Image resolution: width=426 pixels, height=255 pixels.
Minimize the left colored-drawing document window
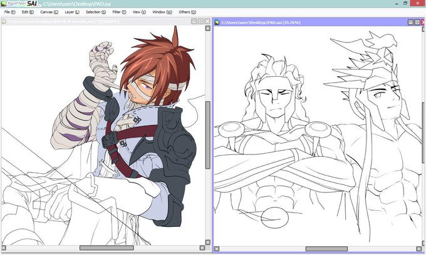click(x=194, y=21)
